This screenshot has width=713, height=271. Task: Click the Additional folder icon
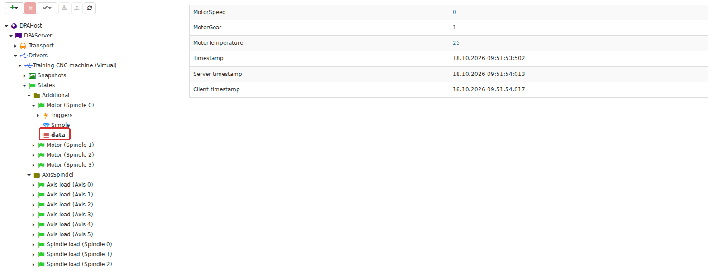point(37,96)
